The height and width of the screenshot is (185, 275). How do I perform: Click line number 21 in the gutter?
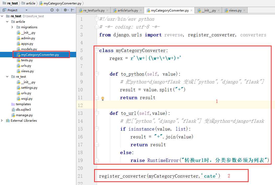(80, 176)
